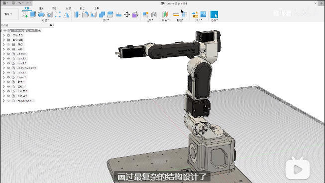Activate the Extrude tool
Screen dimensions: 325x183
[x=33, y=14]
